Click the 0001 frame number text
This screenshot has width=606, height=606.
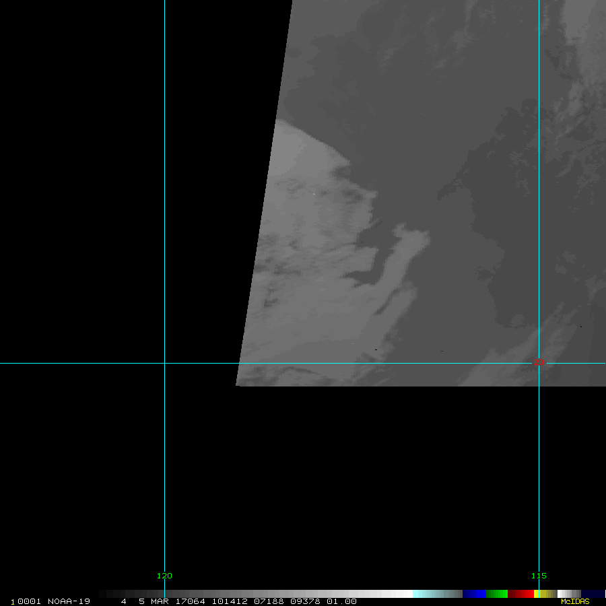coord(30,601)
